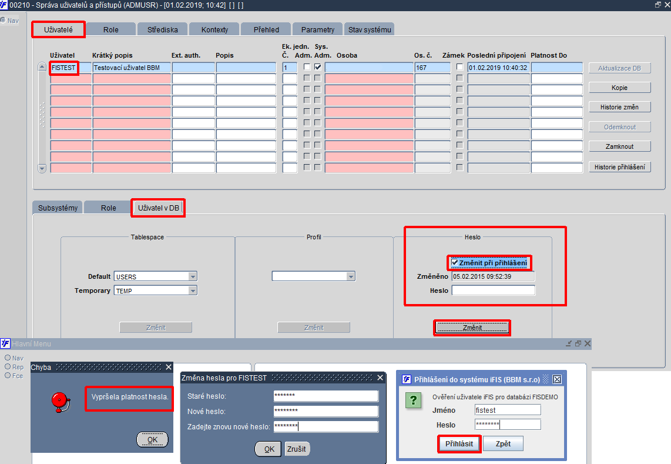Click OK in Změna hesla dialog
671x464 pixels.
[x=269, y=449]
